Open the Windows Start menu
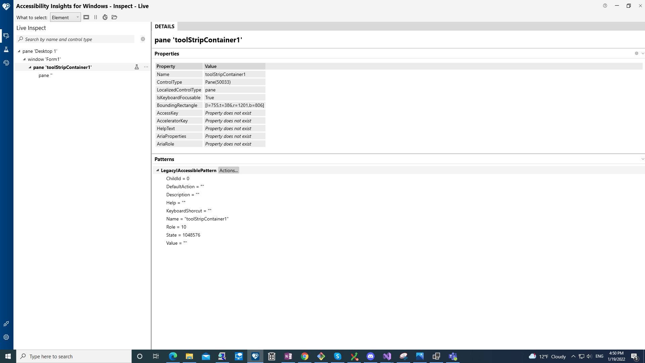Viewport: 645px width, 363px height. tap(7, 356)
